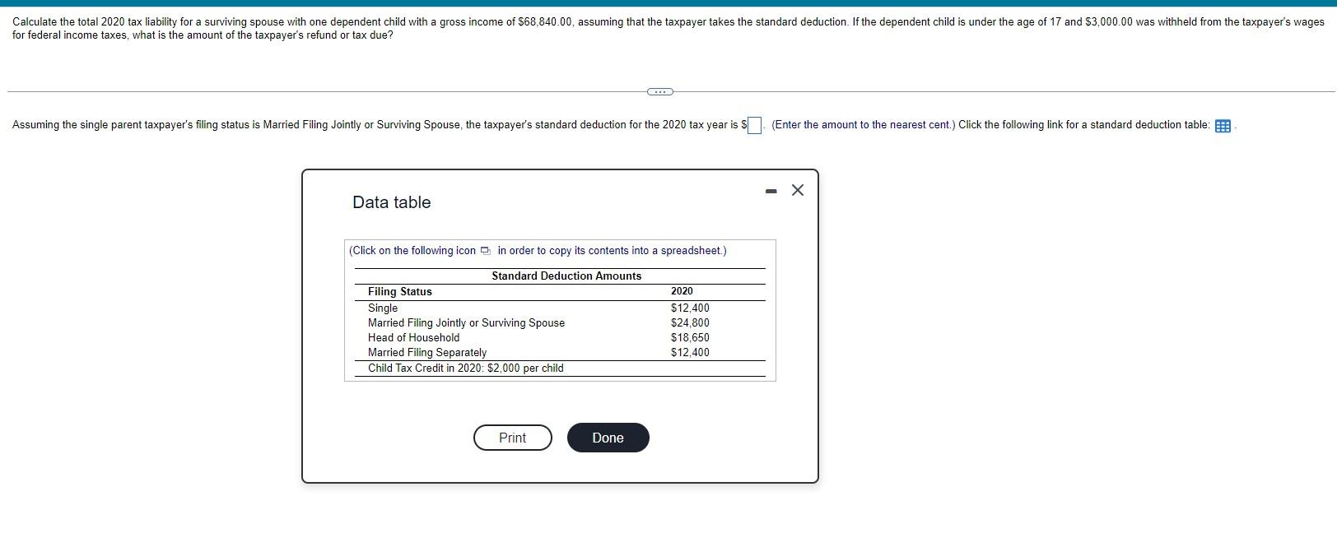
Task: Click the Standard Deduction Amounts heading
Action: coord(566,276)
